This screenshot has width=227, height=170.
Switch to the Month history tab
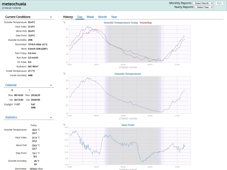tap(103, 17)
